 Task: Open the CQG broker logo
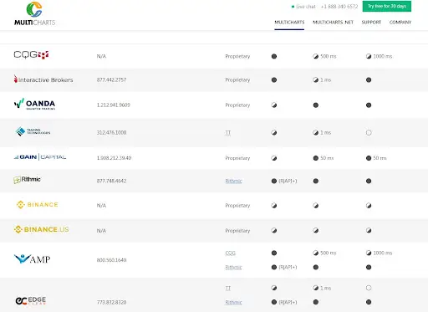tap(31, 54)
